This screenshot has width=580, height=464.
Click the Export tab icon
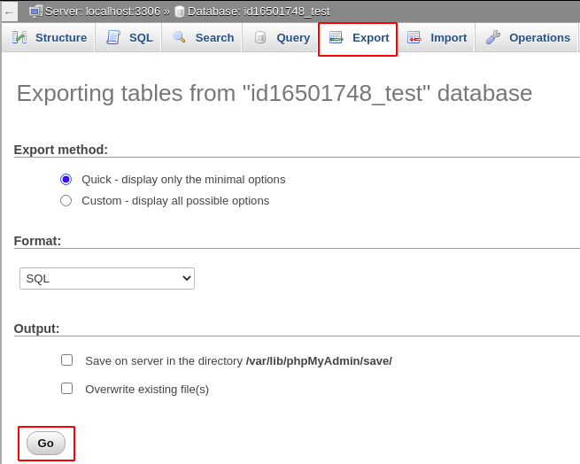pyautogui.click(x=336, y=37)
